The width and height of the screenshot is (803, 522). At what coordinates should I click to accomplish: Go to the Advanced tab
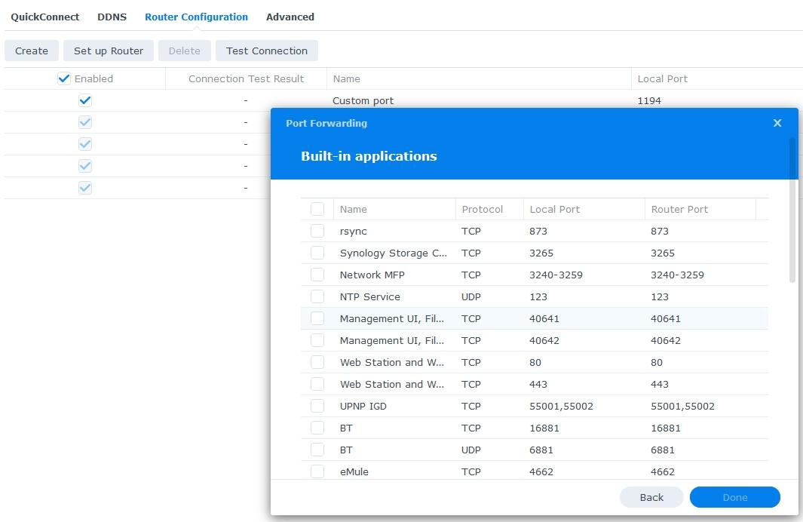[290, 17]
